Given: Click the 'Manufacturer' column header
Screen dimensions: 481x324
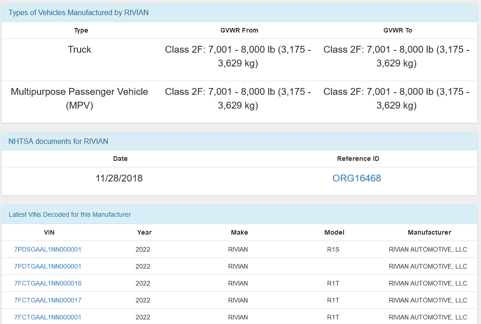Looking at the screenshot, I should (430, 232).
